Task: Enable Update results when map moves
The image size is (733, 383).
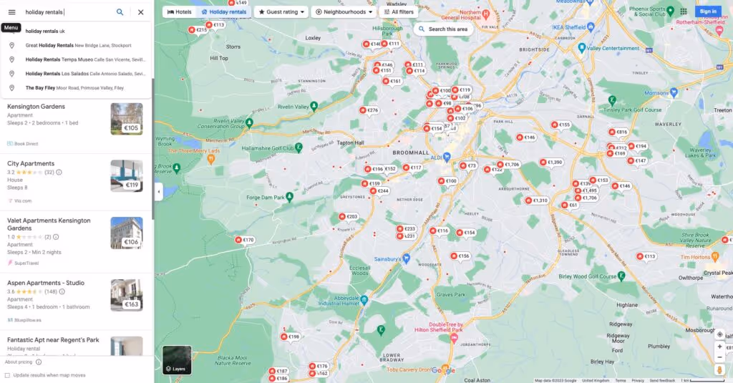Action: pos(7,375)
